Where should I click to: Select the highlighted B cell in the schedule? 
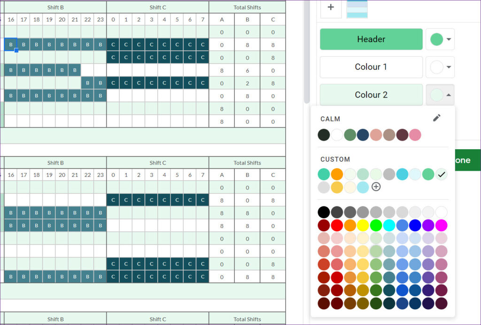10,45
